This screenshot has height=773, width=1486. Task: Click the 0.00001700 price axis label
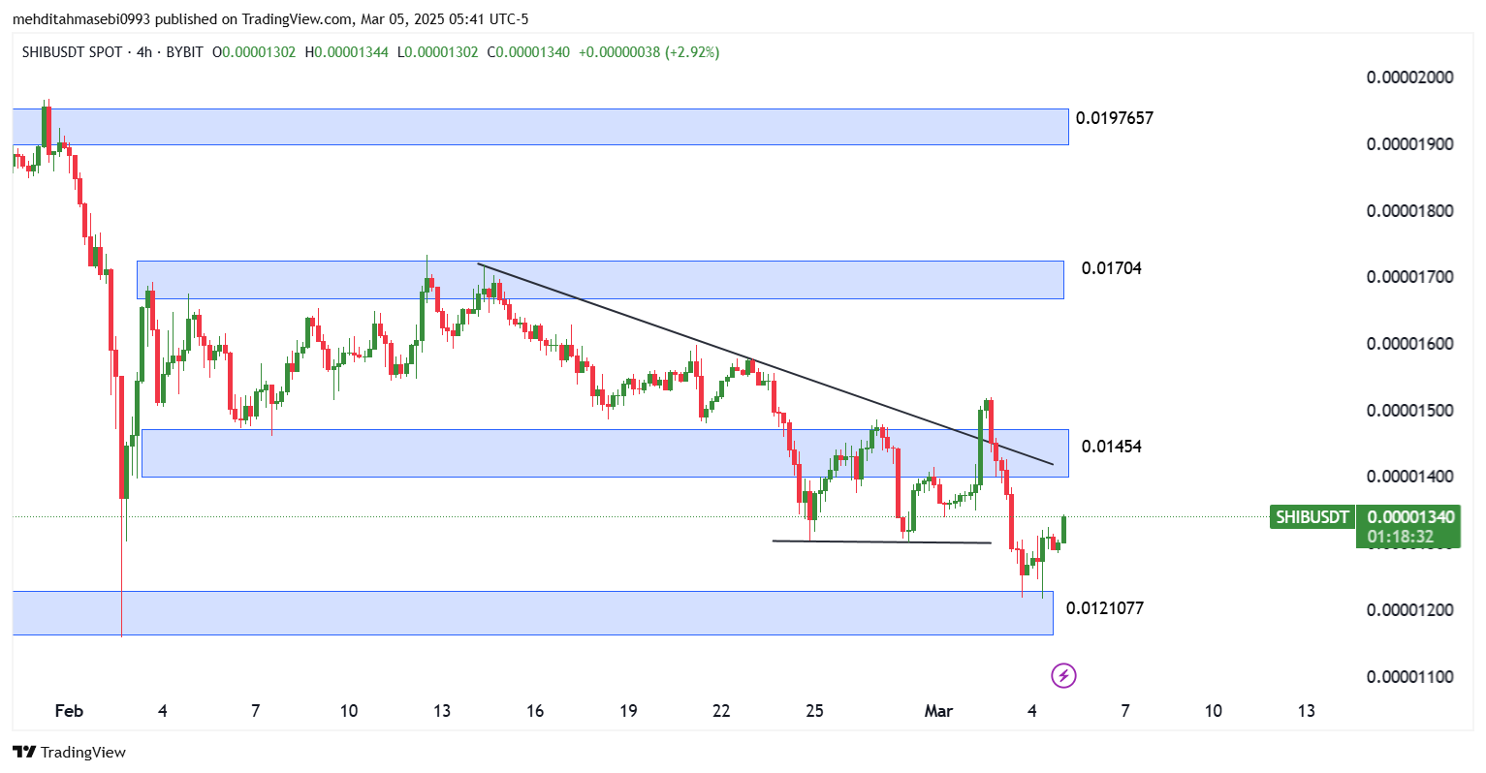point(1409,277)
